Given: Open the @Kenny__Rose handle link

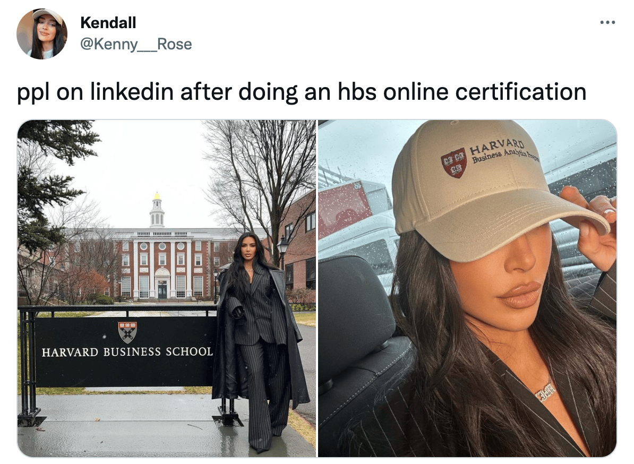Looking at the screenshot, I should click(x=136, y=44).
